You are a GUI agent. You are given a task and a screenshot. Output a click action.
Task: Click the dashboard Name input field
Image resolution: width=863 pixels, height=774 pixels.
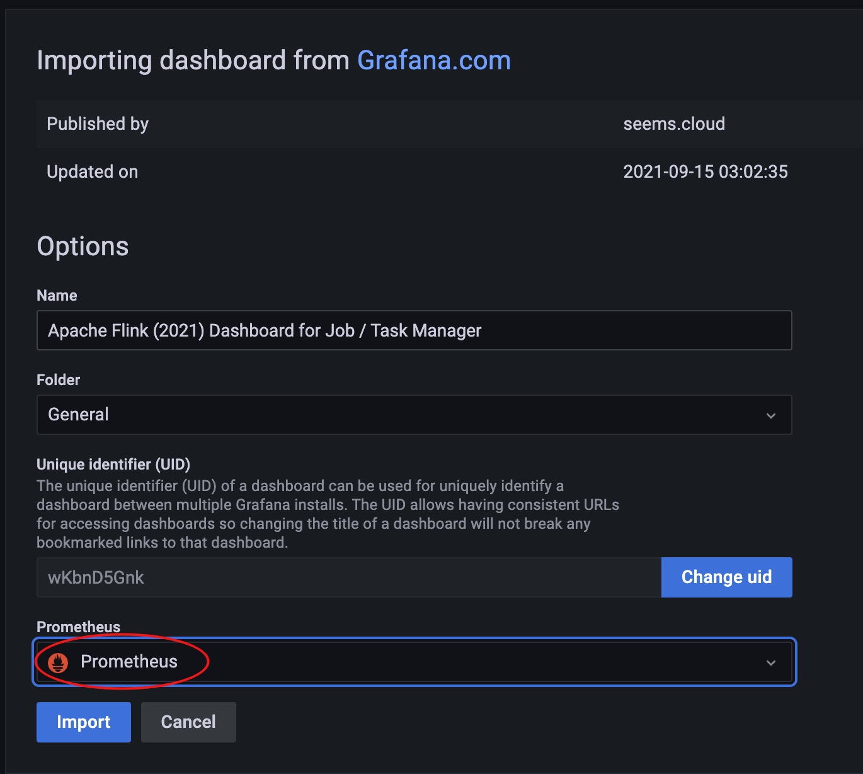[x=414, y=330]
